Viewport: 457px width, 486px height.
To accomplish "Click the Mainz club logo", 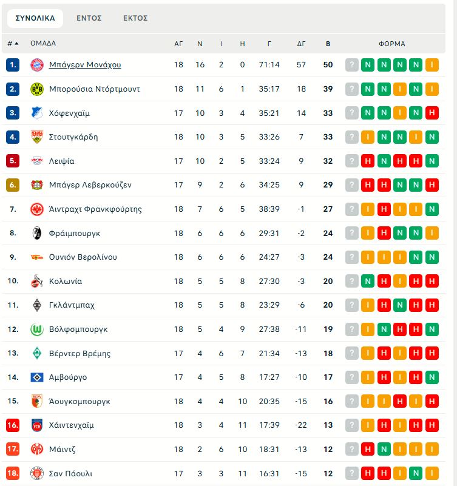I will [37, 450].
